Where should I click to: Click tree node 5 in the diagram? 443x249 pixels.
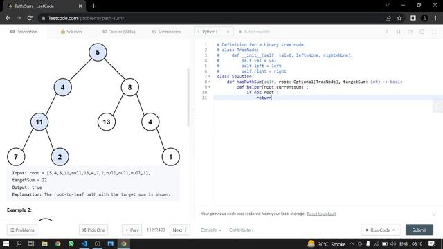pos(98,53)
